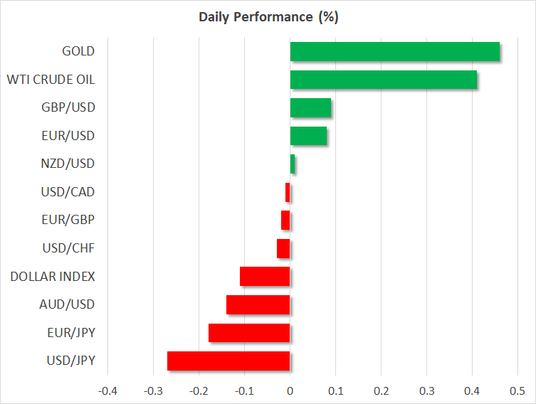Select the 0.3 axis tick label
Viewport: 536px width, 404px height.
[426, 390]
